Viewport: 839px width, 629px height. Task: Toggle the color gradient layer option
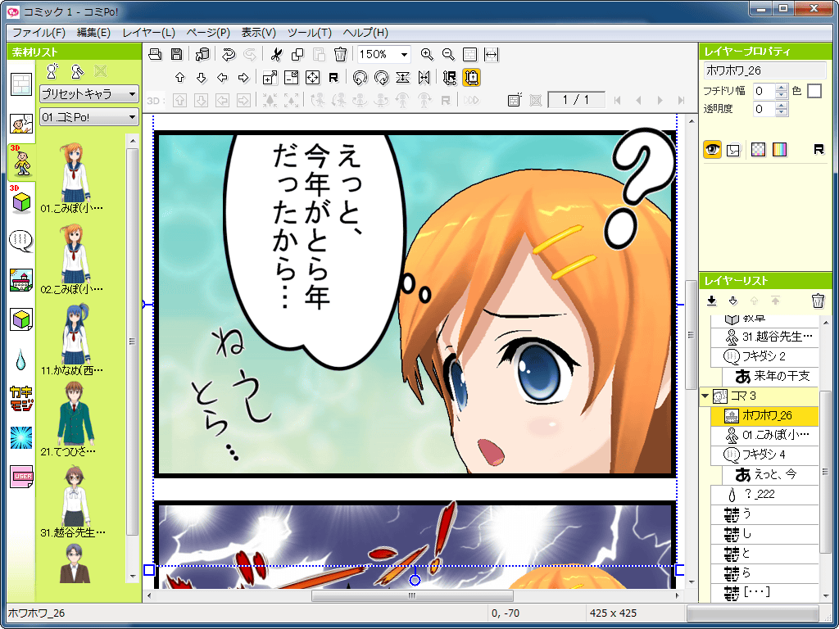[x=780, y=150]
